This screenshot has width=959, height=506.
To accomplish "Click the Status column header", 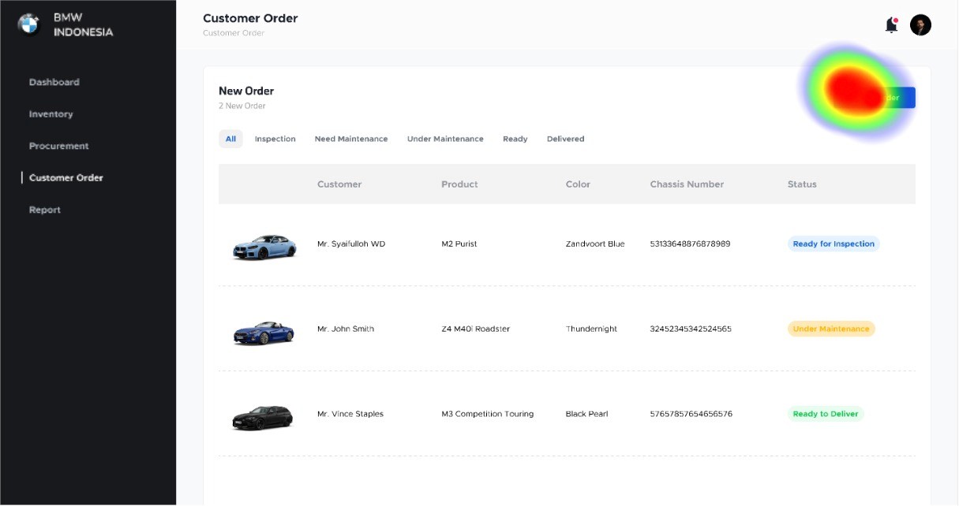I will [x=802, y=184].
